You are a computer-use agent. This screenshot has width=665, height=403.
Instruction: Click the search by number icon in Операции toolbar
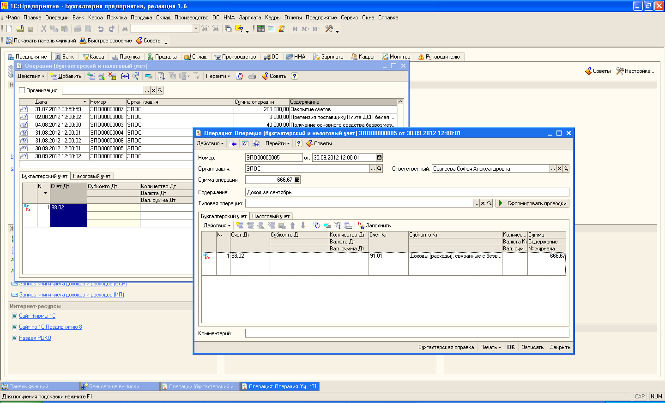tap(136, 76)
